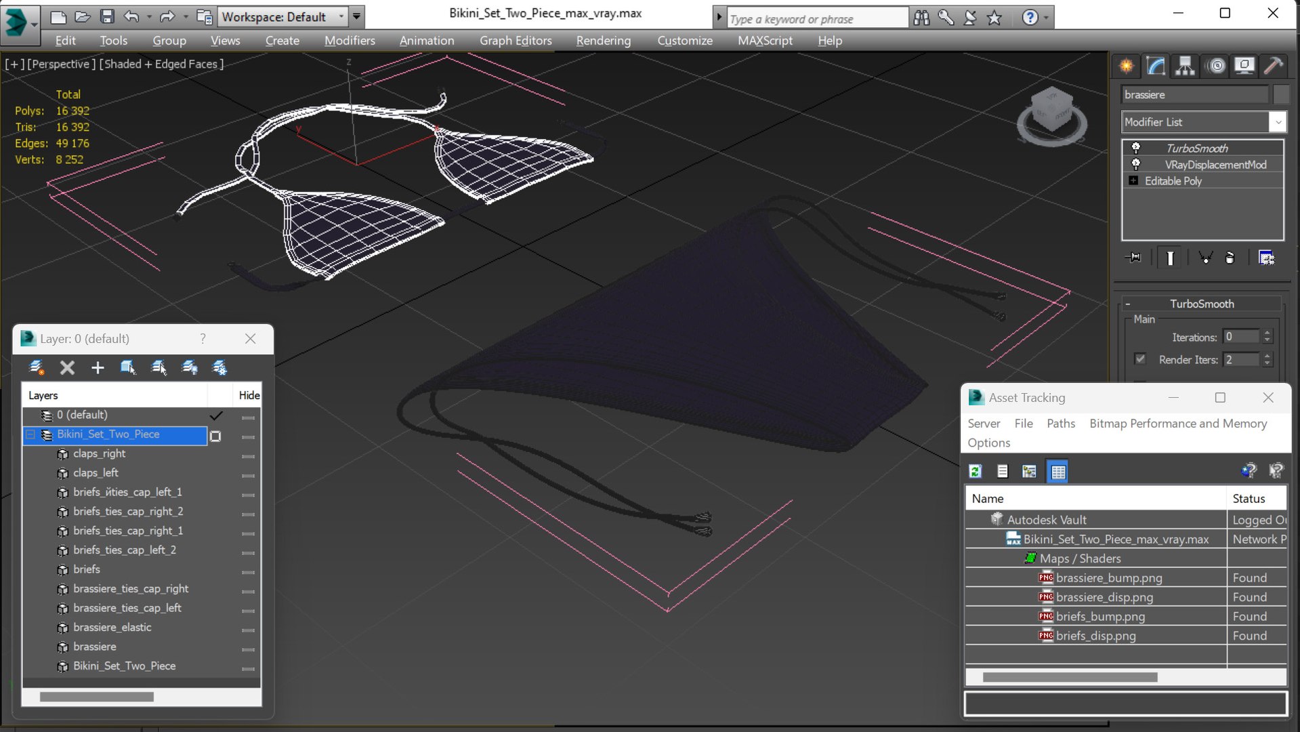Toggle Hide for brassiere_elastic object
The width and height of the screenshot is (1300, 732).
pyautogui.click(x=248, y=630)
